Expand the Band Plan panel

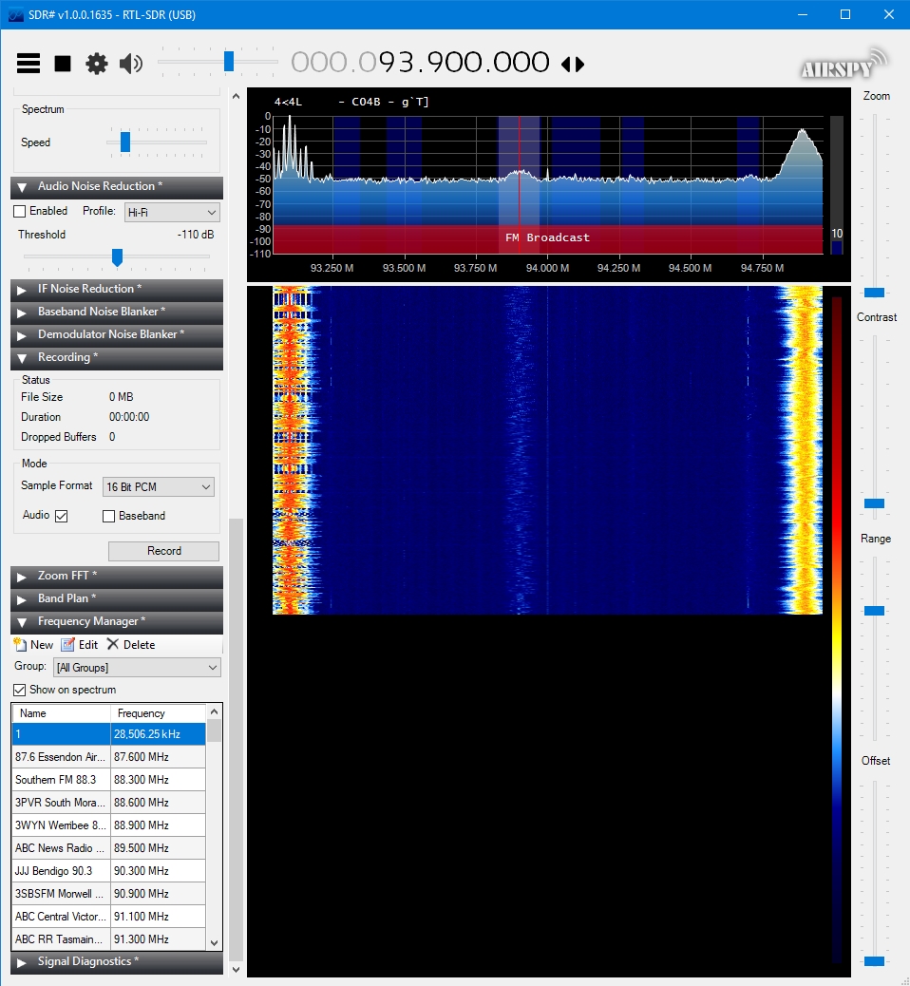116,598
